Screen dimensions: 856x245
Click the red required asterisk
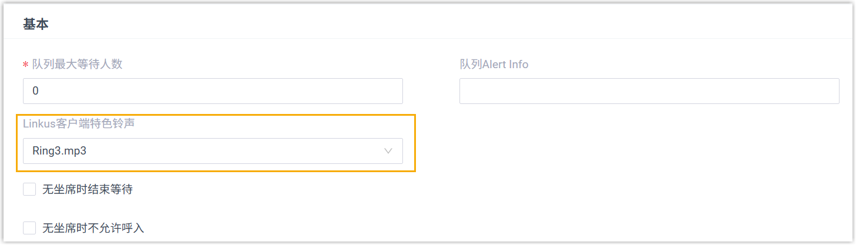[25, 65]
